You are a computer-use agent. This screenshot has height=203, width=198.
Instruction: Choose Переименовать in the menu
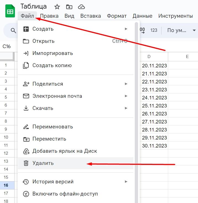pos(52,127)
